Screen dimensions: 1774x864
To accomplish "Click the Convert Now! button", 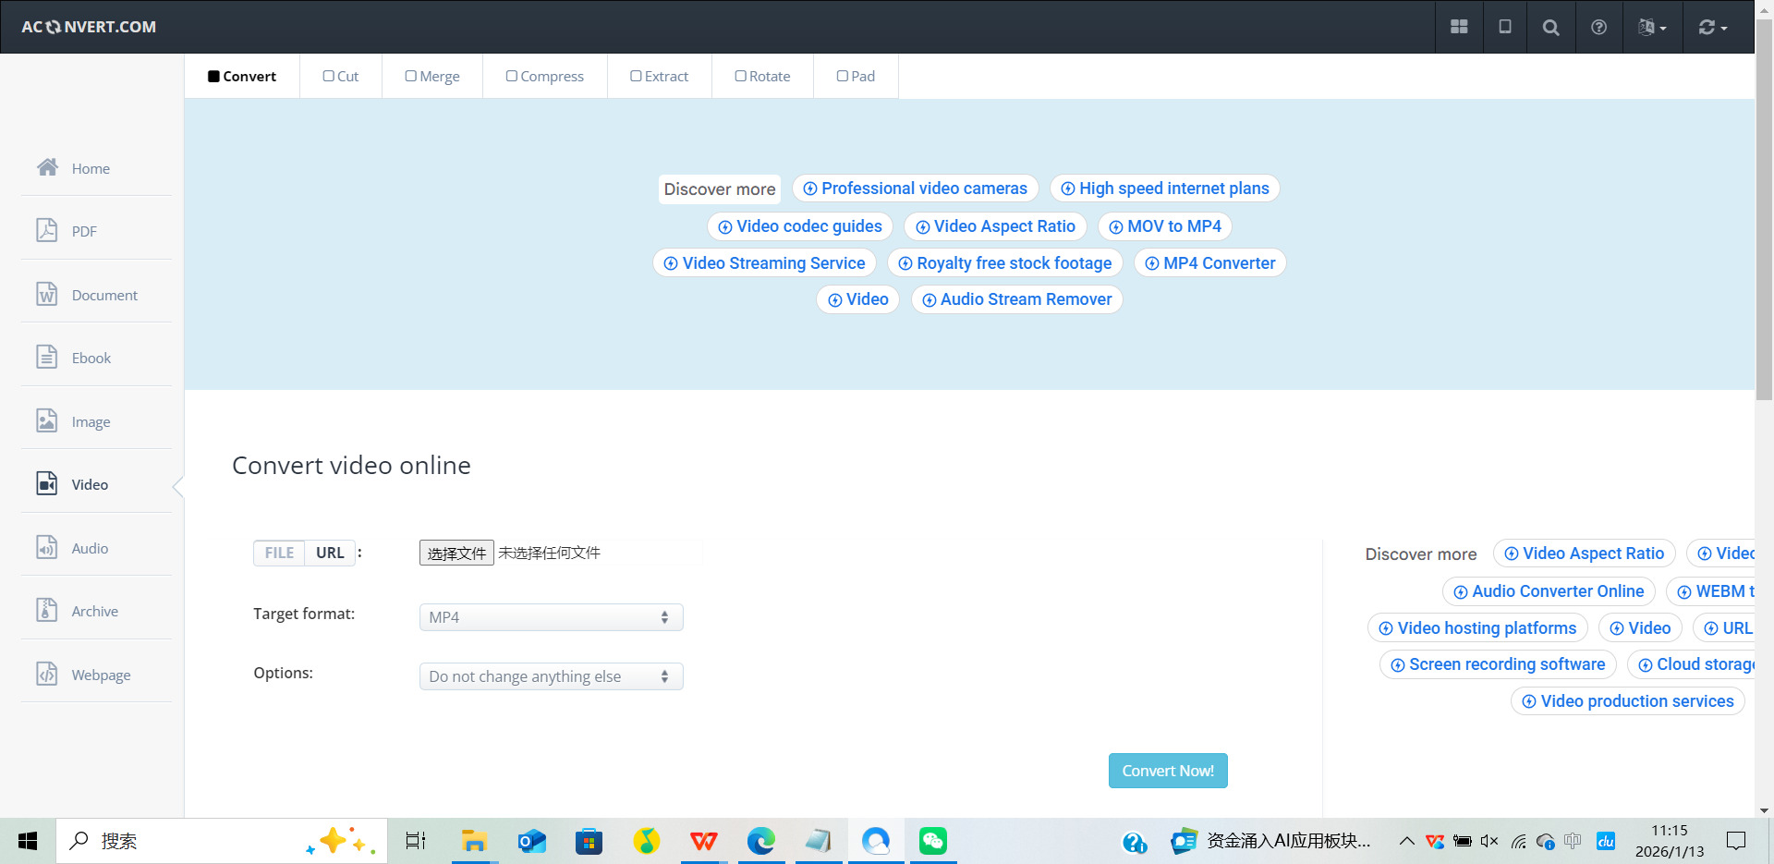I will [x=1168, y=771].
